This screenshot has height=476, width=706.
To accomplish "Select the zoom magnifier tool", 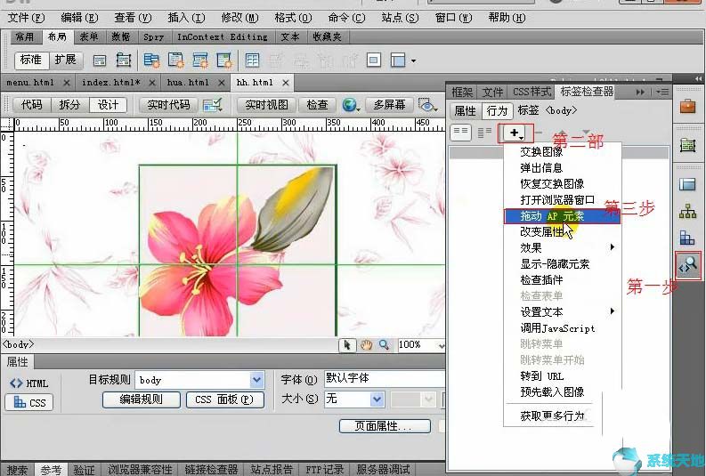I will 384,345.
